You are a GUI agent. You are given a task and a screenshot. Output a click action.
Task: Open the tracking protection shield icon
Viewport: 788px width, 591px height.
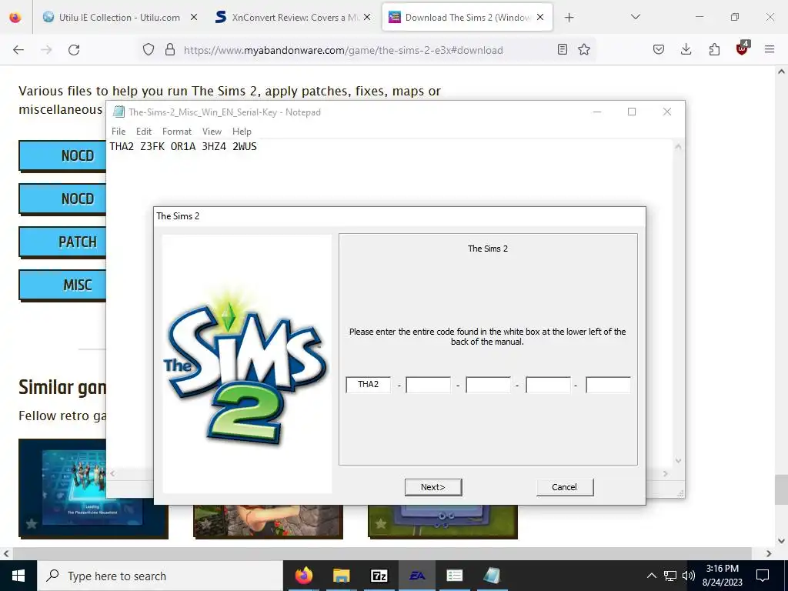pos(149,50)
